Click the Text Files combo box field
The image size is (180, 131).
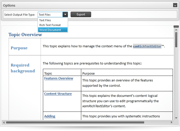(50, 14)
